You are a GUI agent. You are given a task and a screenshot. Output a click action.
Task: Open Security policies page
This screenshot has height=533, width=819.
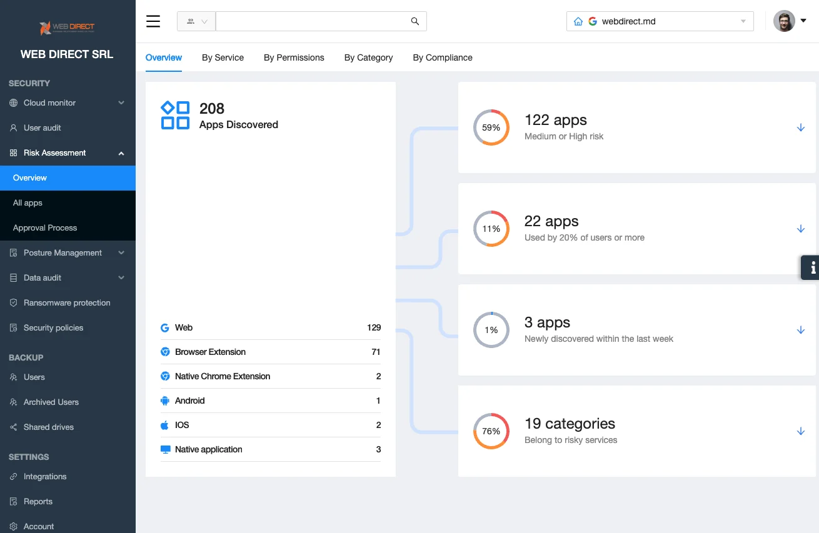tap(68, 328)
